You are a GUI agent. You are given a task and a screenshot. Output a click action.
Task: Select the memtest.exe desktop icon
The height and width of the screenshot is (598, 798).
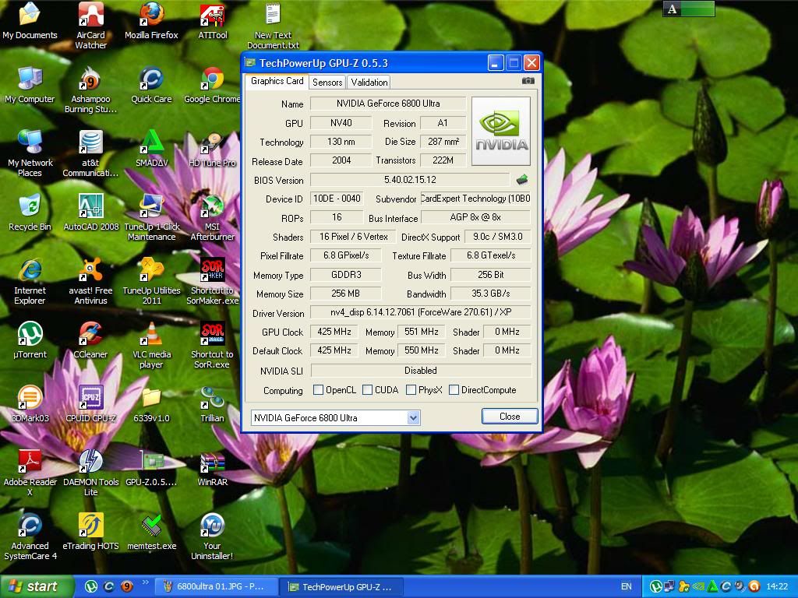151,533
